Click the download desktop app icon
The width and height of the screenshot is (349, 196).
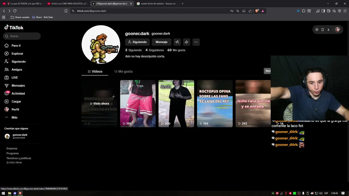(328, 30)
